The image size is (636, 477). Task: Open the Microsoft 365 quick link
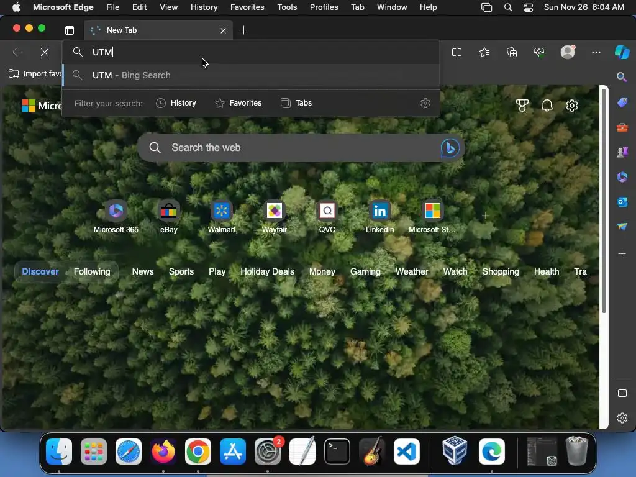[116, 217]
